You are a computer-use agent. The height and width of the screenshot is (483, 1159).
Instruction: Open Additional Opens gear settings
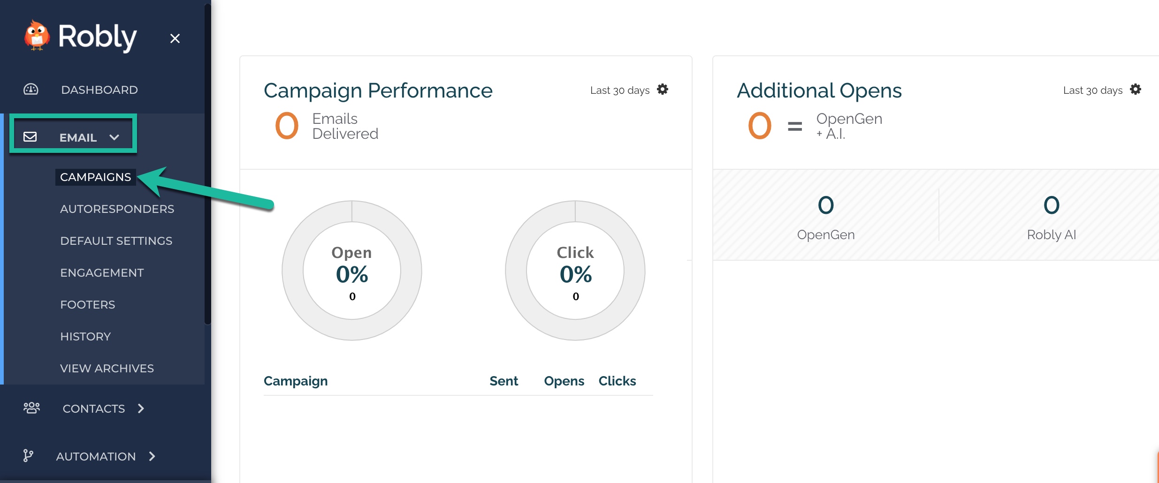coord(1136,89)
